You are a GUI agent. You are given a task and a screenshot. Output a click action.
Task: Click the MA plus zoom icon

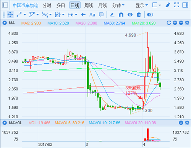click(175, 23)
